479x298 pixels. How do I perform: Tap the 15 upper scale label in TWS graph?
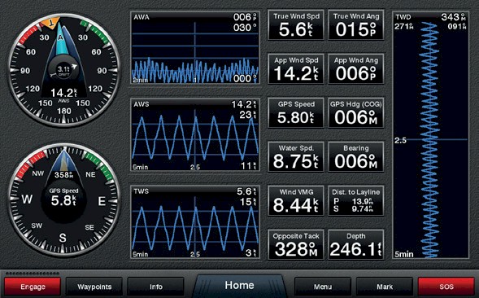coord(248,202)
